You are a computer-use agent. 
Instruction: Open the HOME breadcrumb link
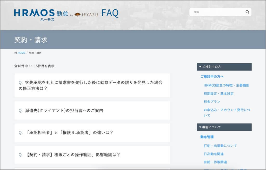21,53
